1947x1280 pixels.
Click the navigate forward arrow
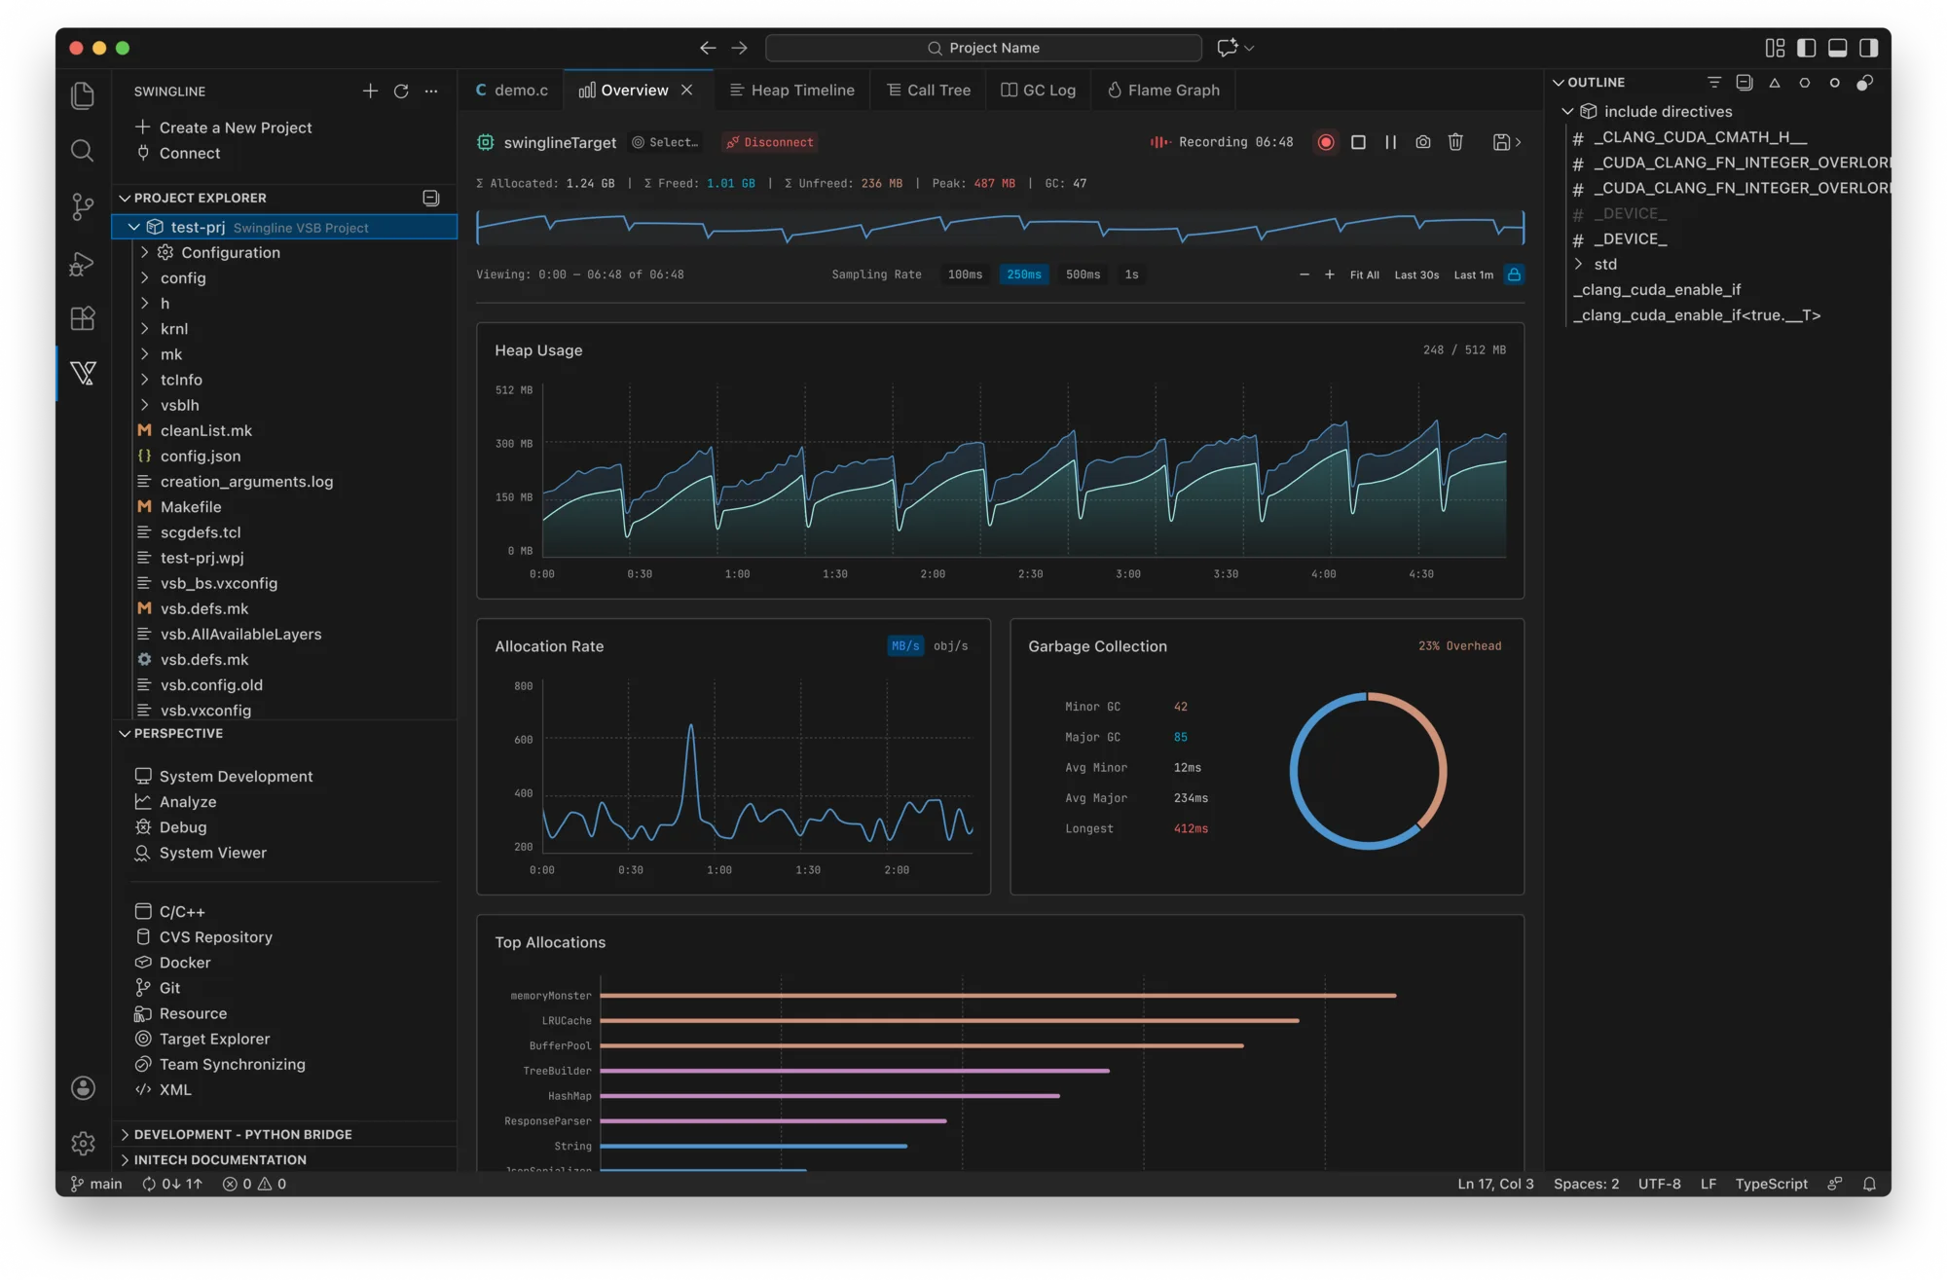740,48
